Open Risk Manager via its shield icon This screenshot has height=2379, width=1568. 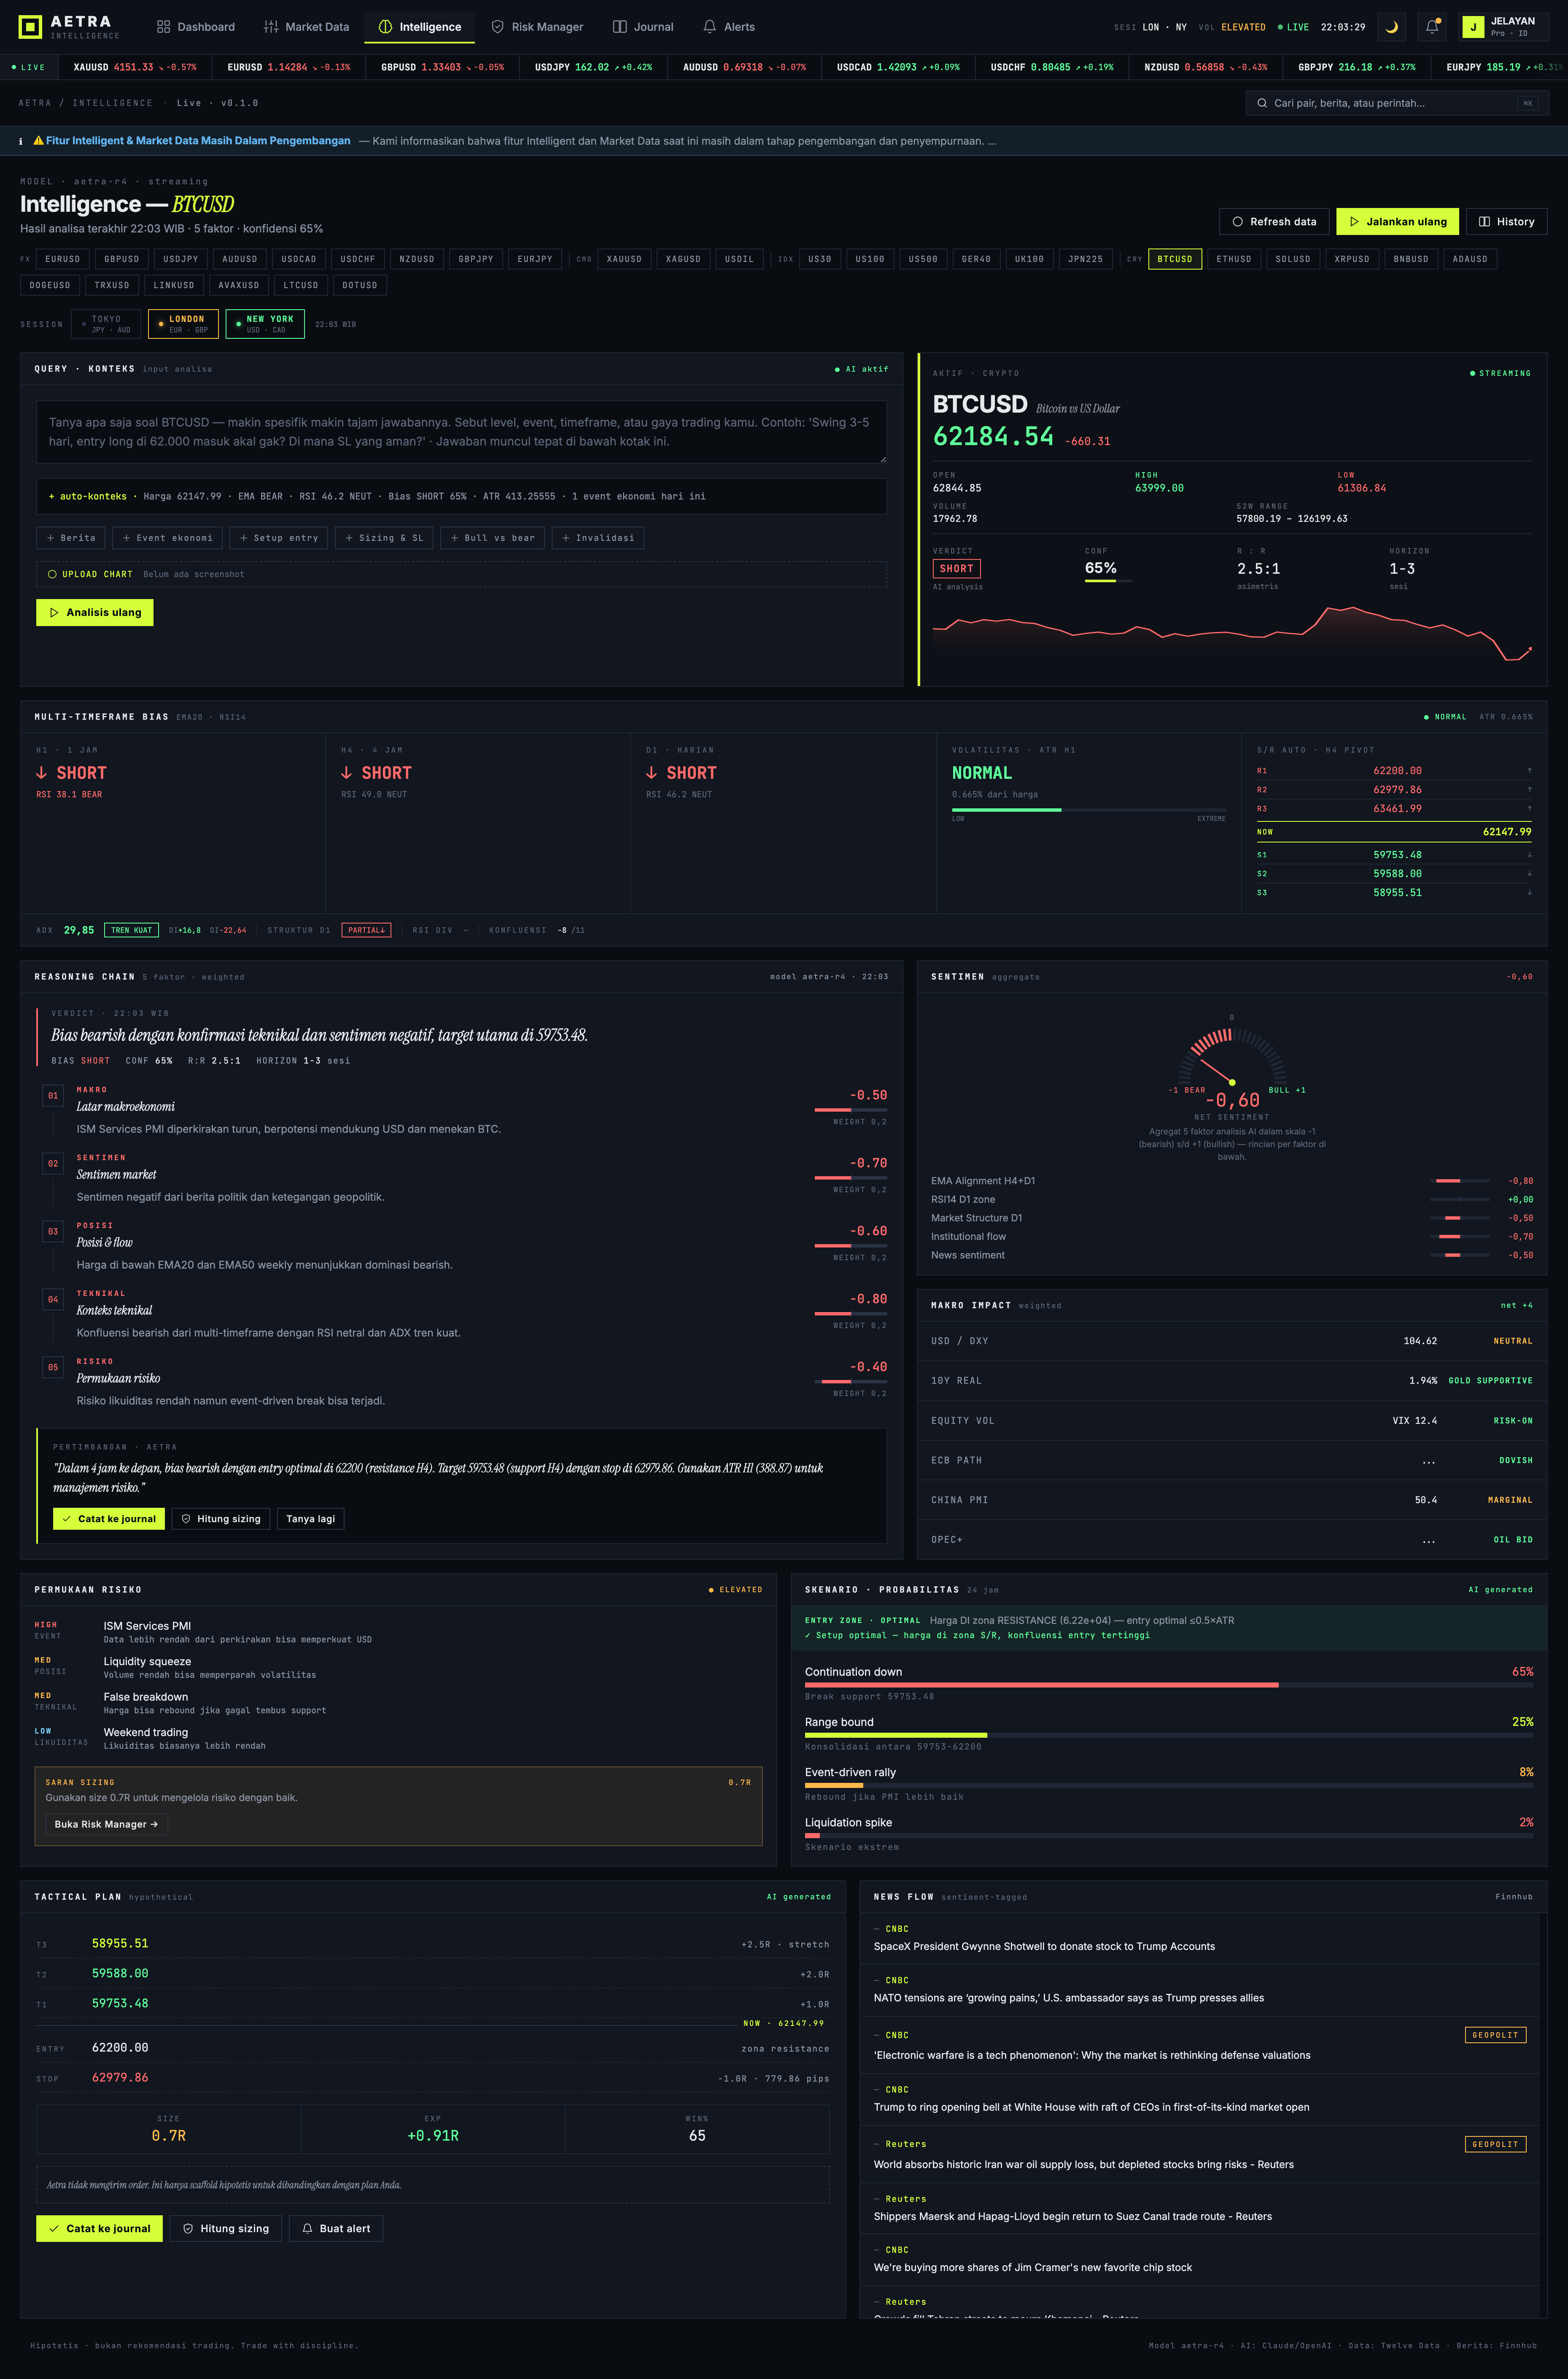point(497,27)
